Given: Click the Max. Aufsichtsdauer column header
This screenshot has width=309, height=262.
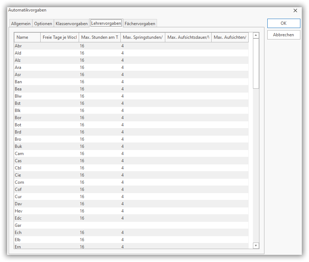Looking at the screenshot, I should pos(188,37).
